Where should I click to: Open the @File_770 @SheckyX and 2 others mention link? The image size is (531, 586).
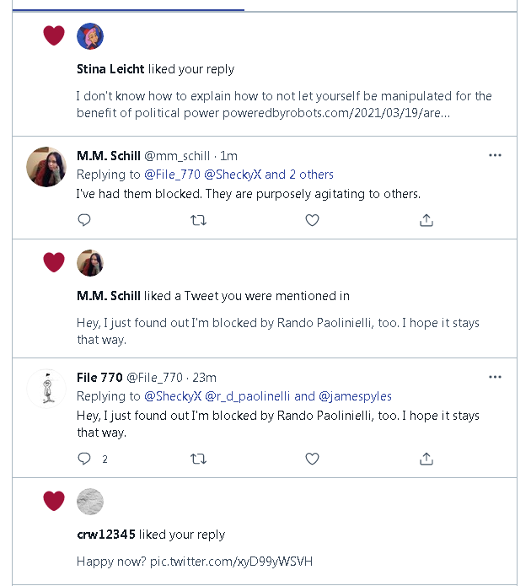point(239,175)
